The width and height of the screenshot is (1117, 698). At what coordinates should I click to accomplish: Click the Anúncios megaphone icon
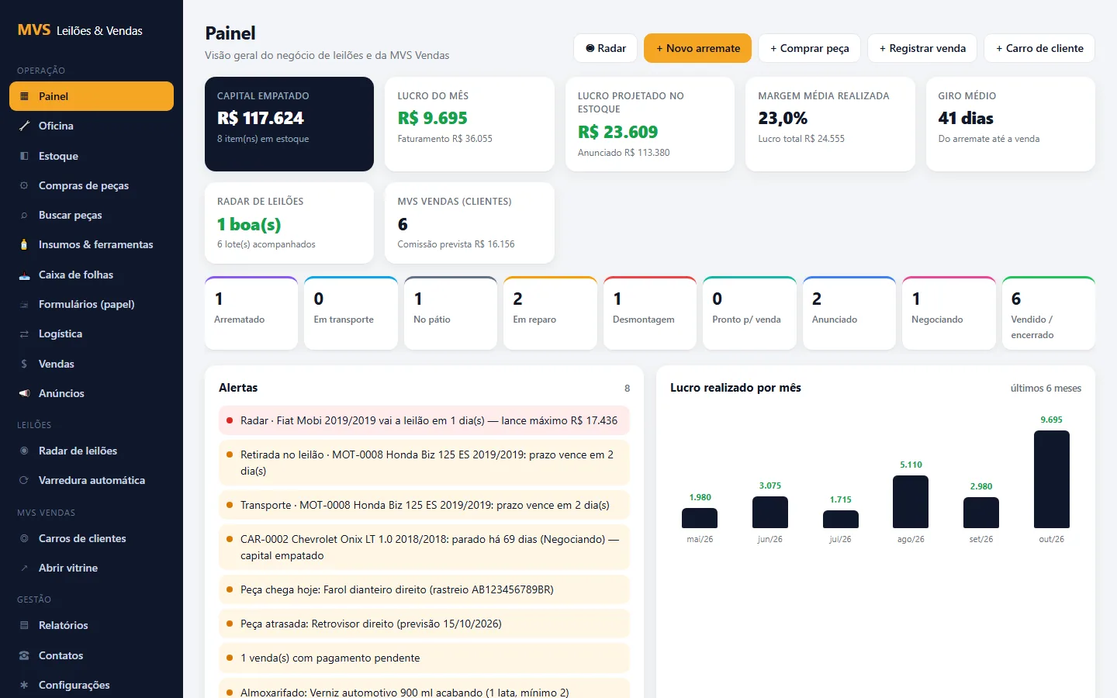coord(24,393)
